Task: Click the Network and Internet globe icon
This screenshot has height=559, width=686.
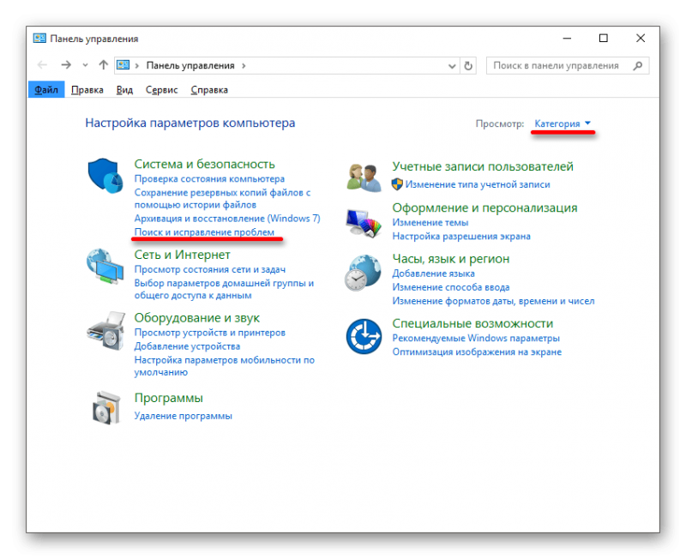Action: coord(105,266)
